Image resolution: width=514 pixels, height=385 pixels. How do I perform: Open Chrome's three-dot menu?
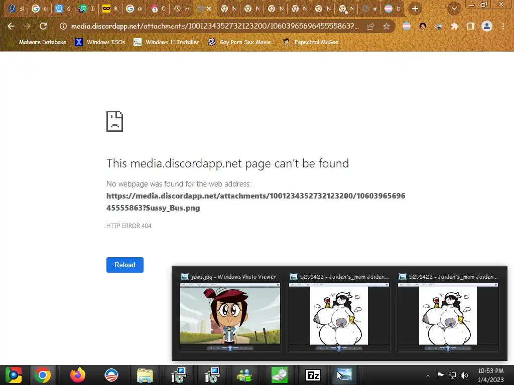503,26
